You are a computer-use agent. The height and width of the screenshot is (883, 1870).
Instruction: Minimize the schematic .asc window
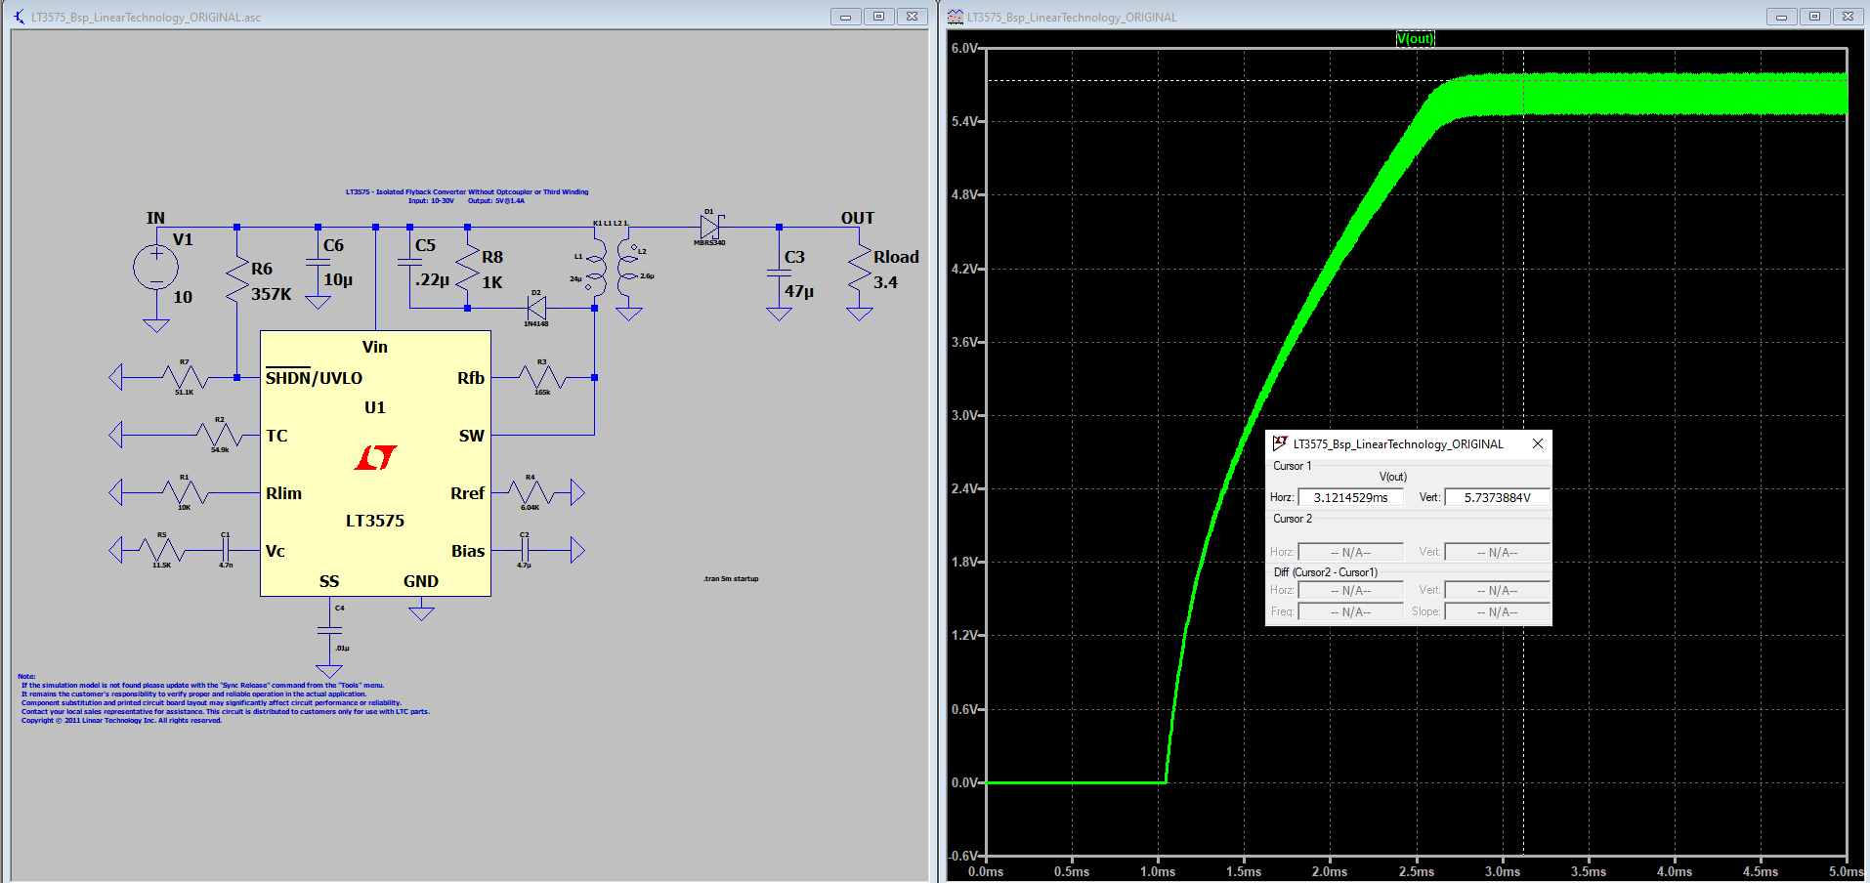(x=845, y=17)
